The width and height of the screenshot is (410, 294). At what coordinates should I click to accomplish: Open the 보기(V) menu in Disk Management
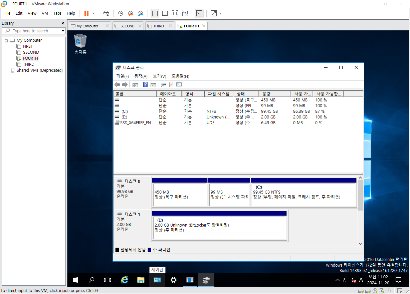(x=160, y=76)
